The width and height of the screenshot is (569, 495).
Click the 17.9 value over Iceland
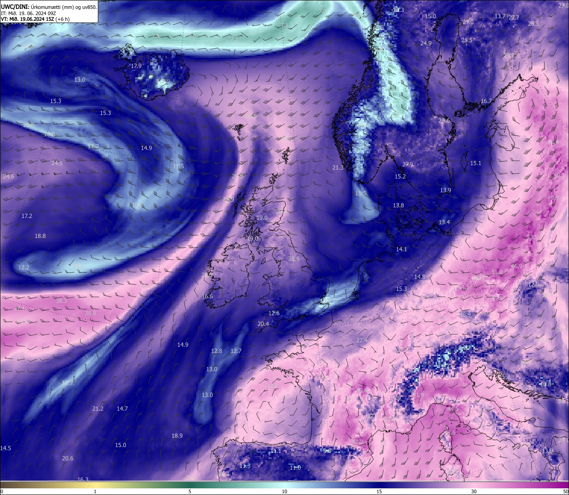click(136, 66)
